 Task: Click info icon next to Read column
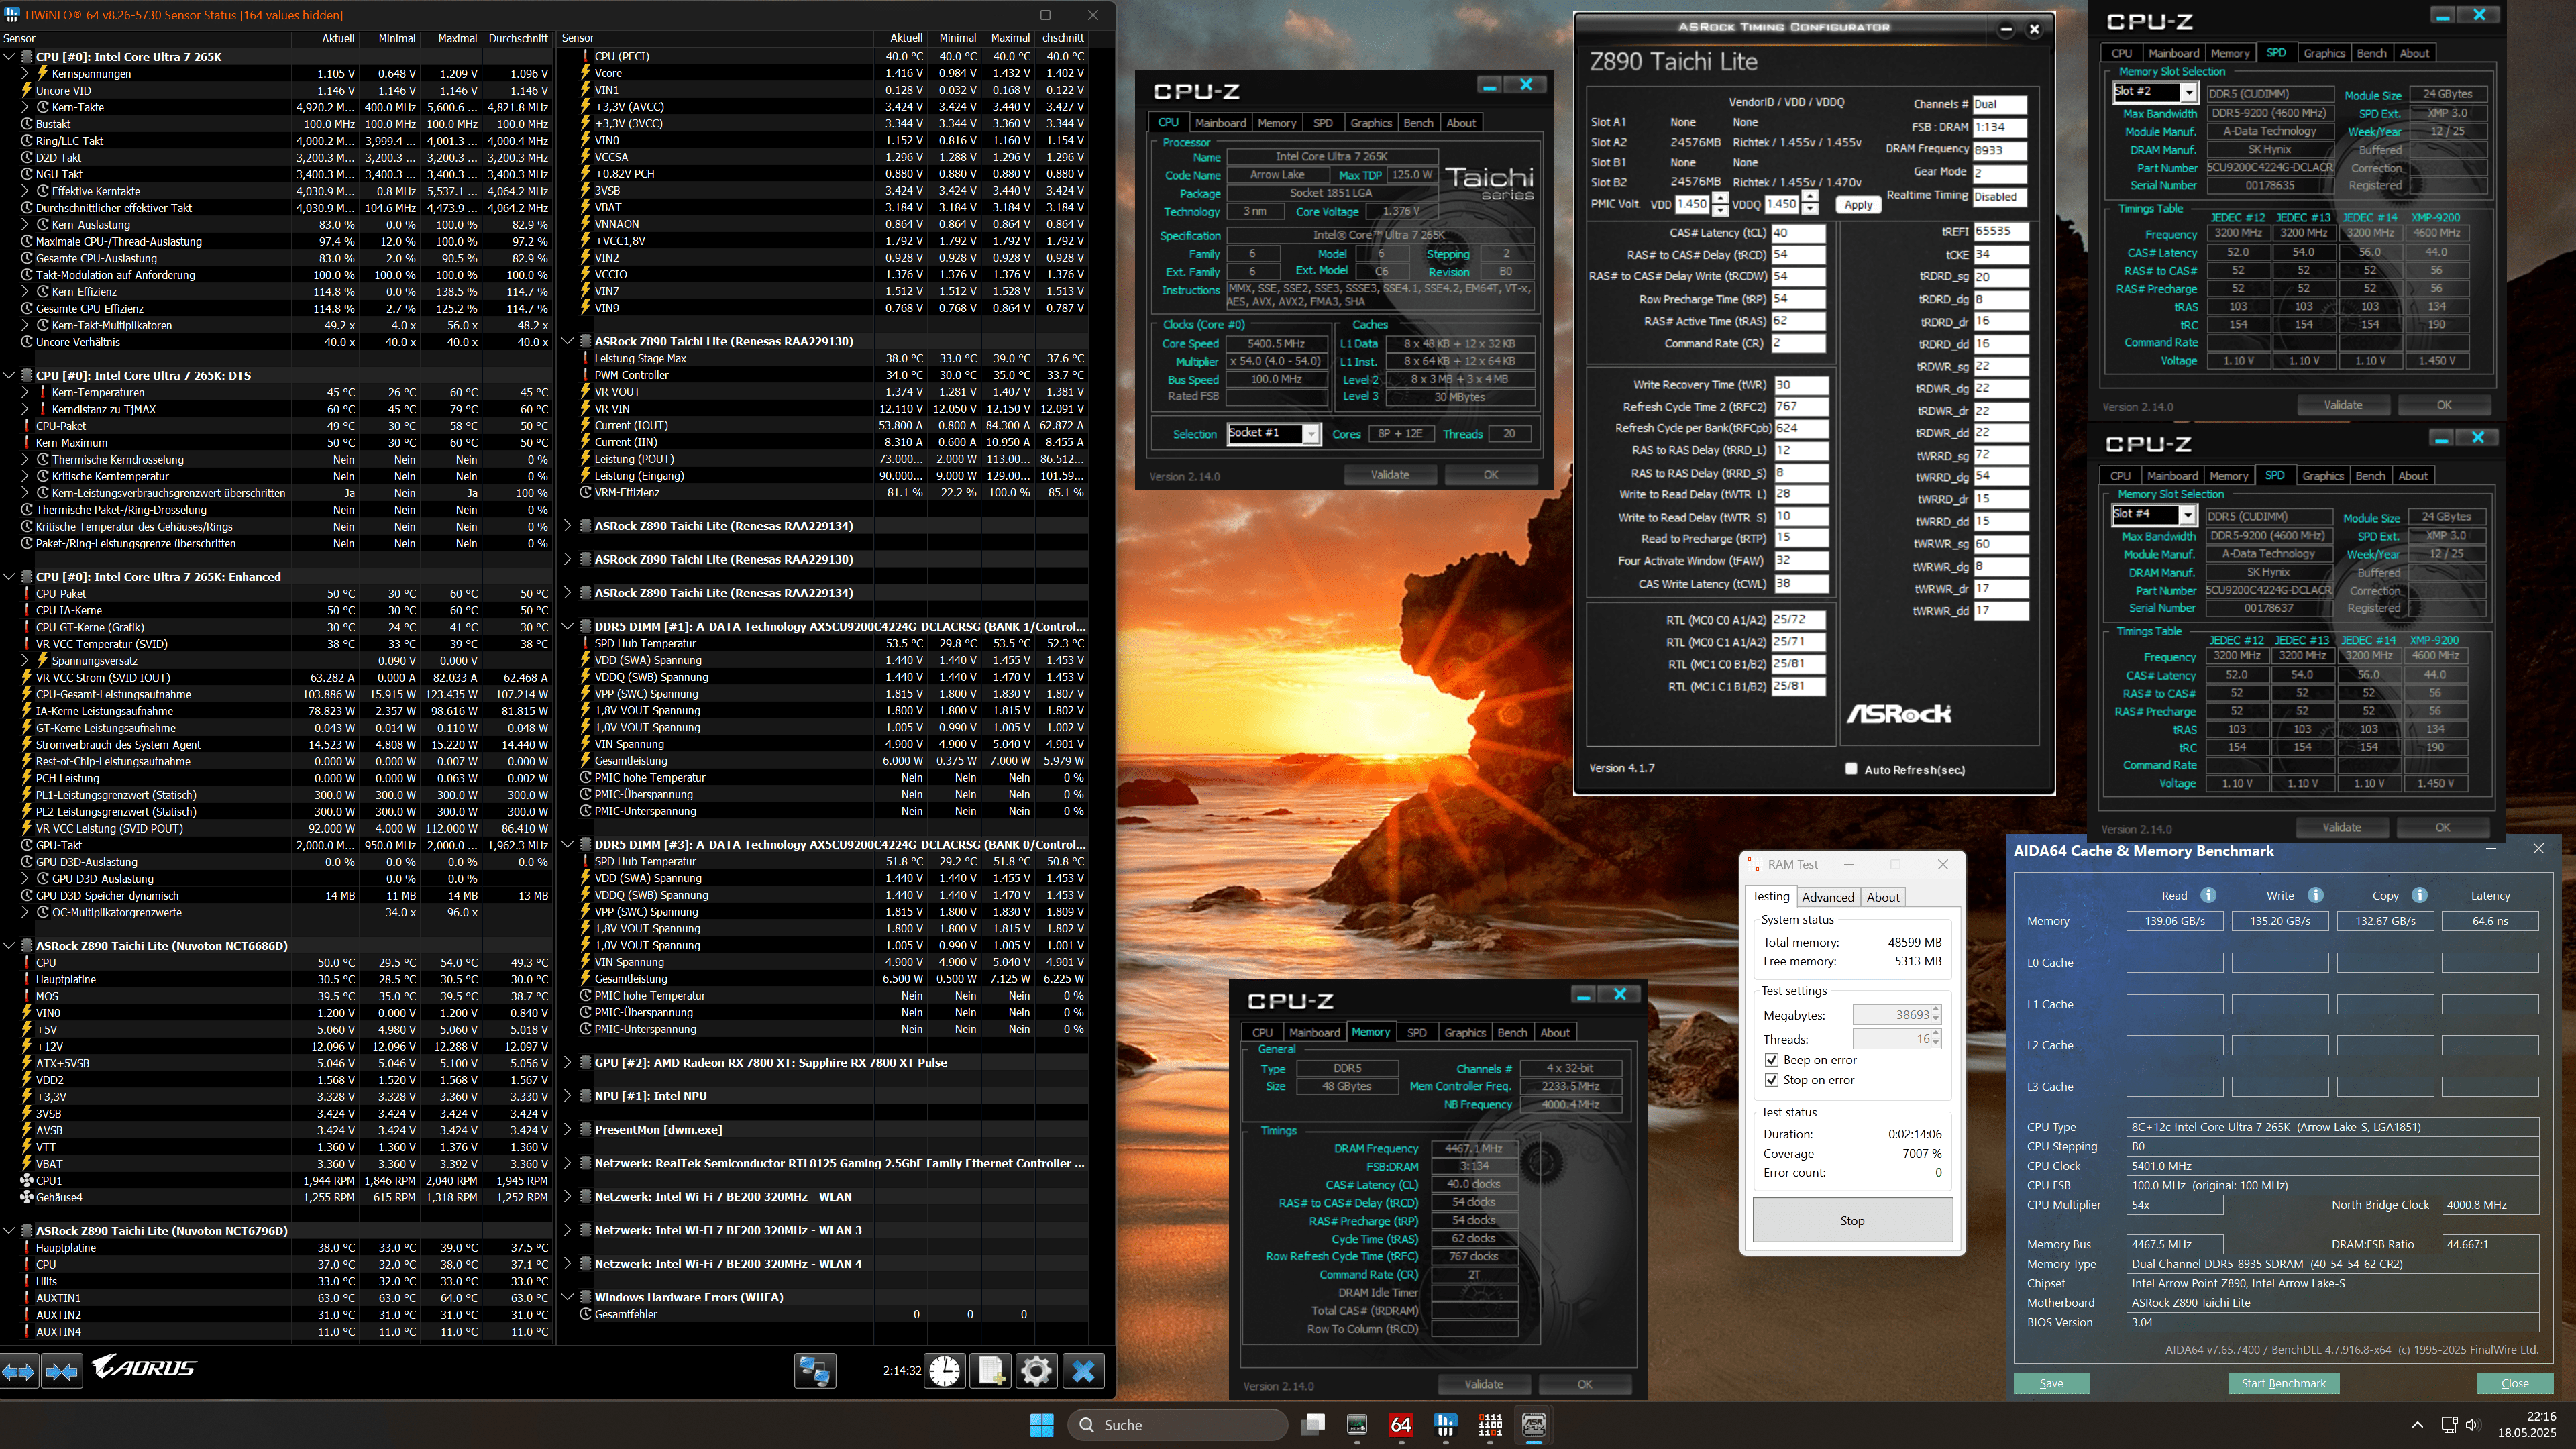2209,895
